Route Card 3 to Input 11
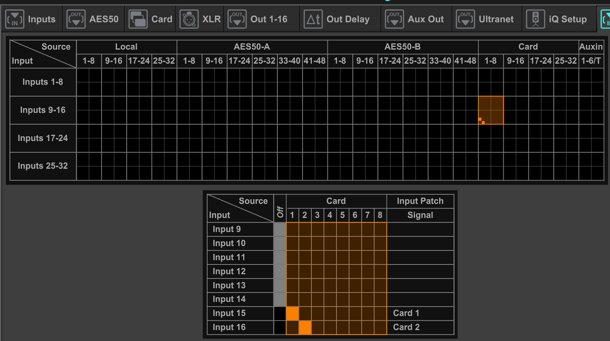 click(317, 257)
